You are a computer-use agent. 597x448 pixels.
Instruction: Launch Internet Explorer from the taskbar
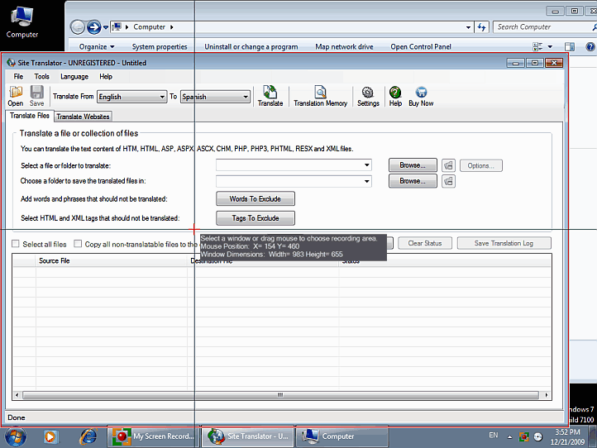[88, 436]
